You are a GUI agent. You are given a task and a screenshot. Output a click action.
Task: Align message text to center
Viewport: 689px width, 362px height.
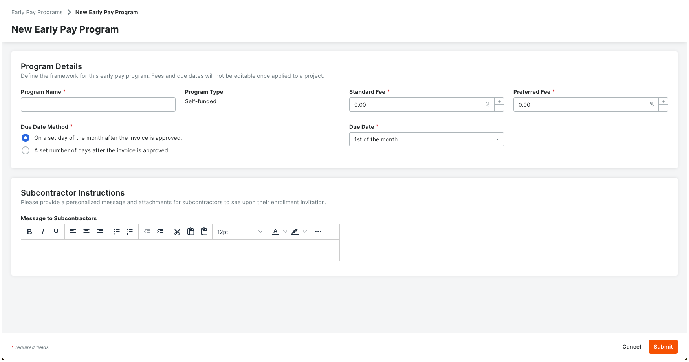click(86, 232)
